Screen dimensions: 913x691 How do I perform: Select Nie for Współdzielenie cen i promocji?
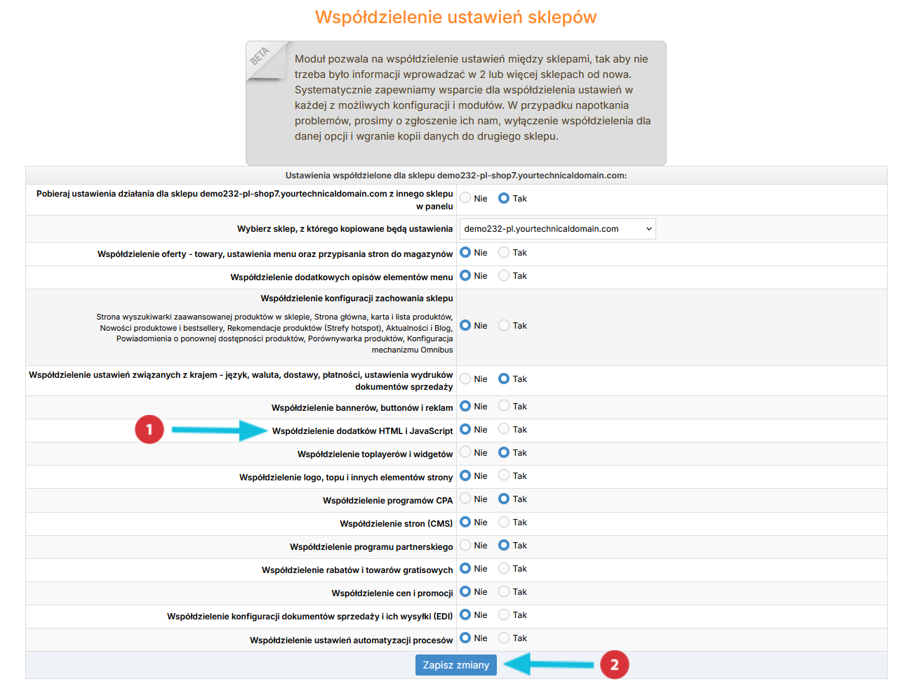[x=465, y=591]
